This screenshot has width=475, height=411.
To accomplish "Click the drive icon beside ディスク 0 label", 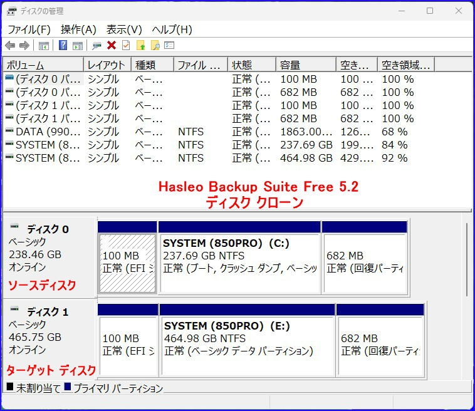I will (x=14, y=226).
